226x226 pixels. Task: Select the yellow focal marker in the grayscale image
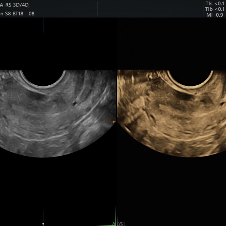[43, 122]
